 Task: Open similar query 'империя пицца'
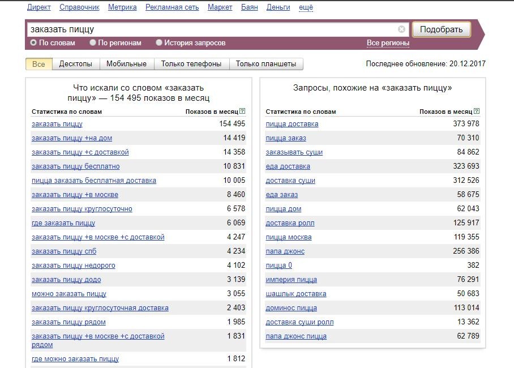coord(291,280)
